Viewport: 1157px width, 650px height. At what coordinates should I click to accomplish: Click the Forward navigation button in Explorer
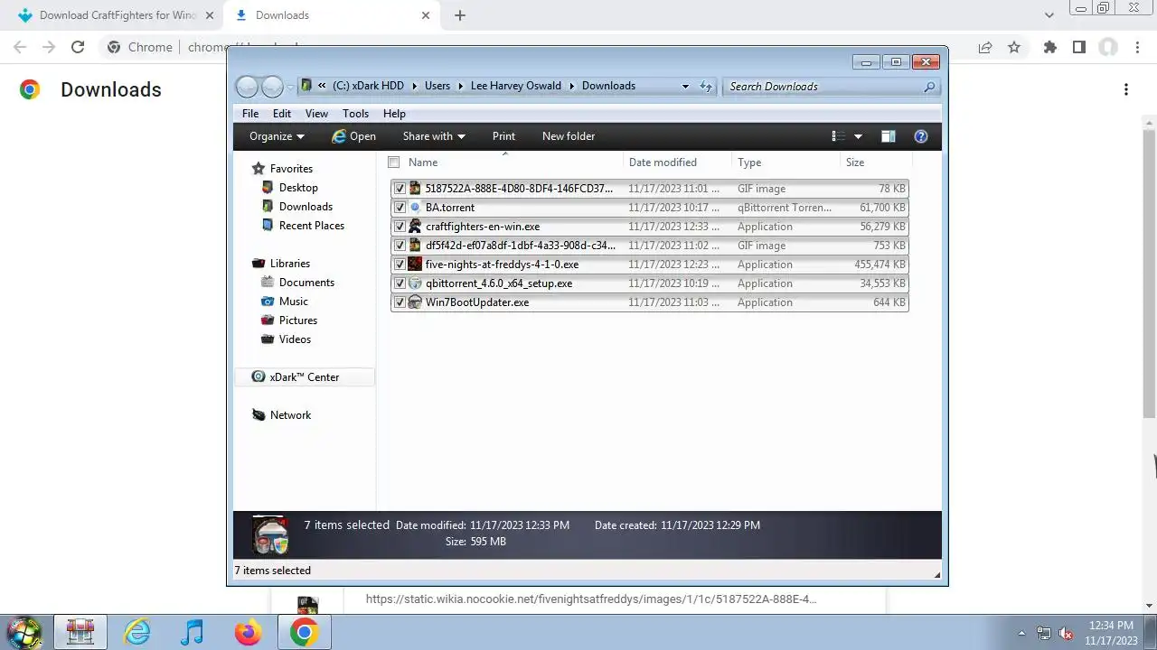click(x=272, y=87)
